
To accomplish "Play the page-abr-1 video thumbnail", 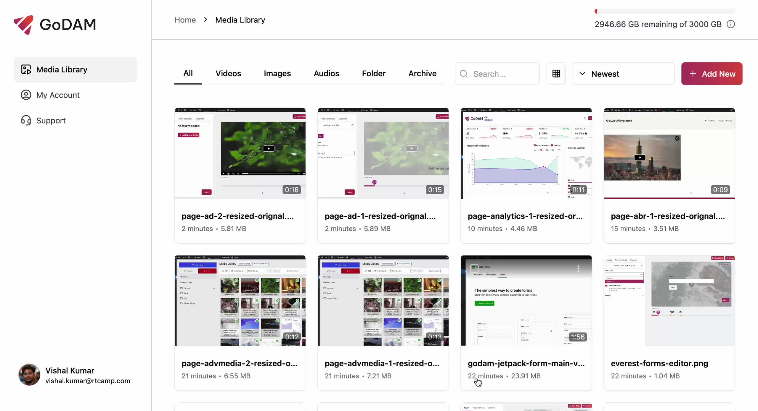I will point(640,158).
